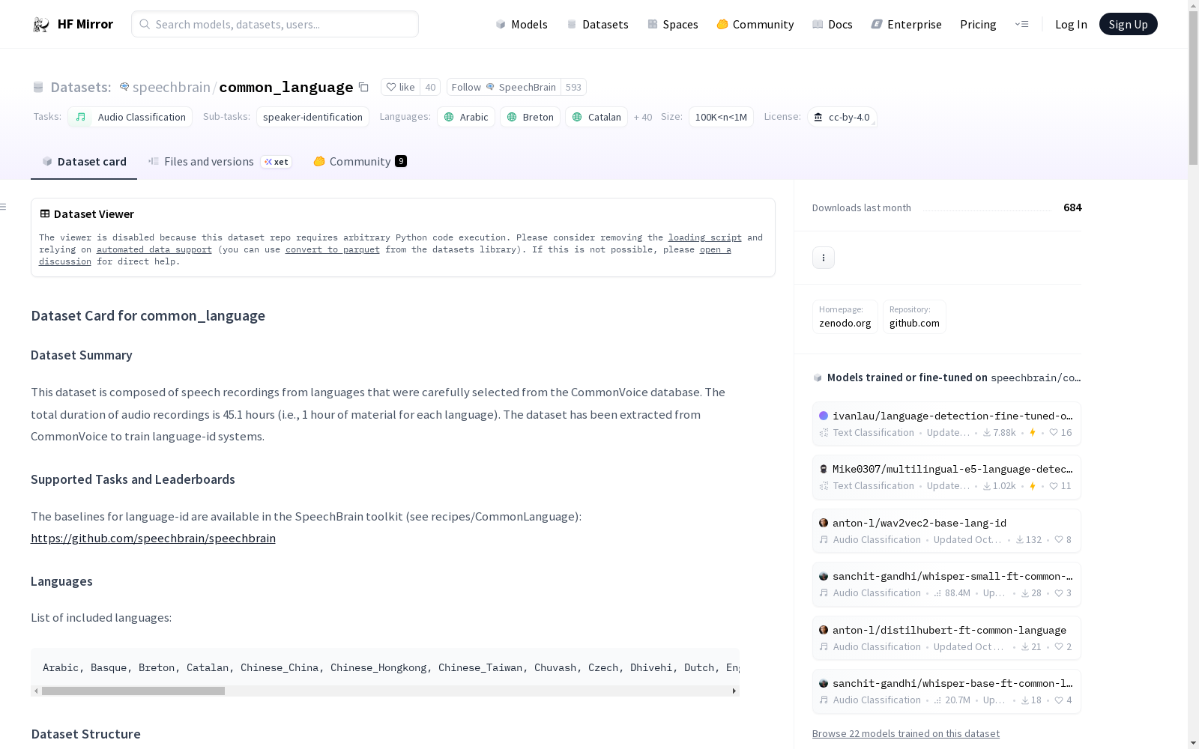The width and height of the screenshot is (1199, 749).
Task: Click the languages list horizontal scrollbar thumb
Action: pos(133,691)
